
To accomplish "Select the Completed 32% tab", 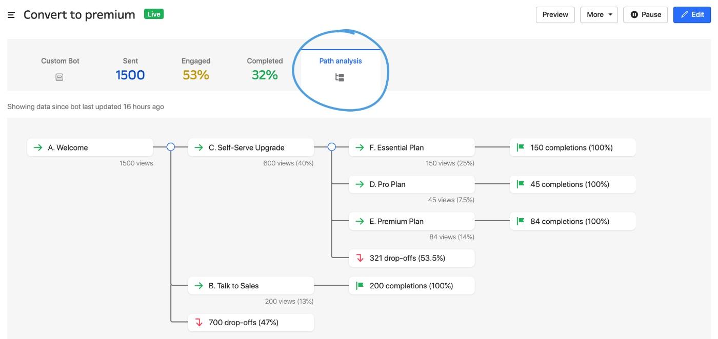I will (x=265, y=70).
